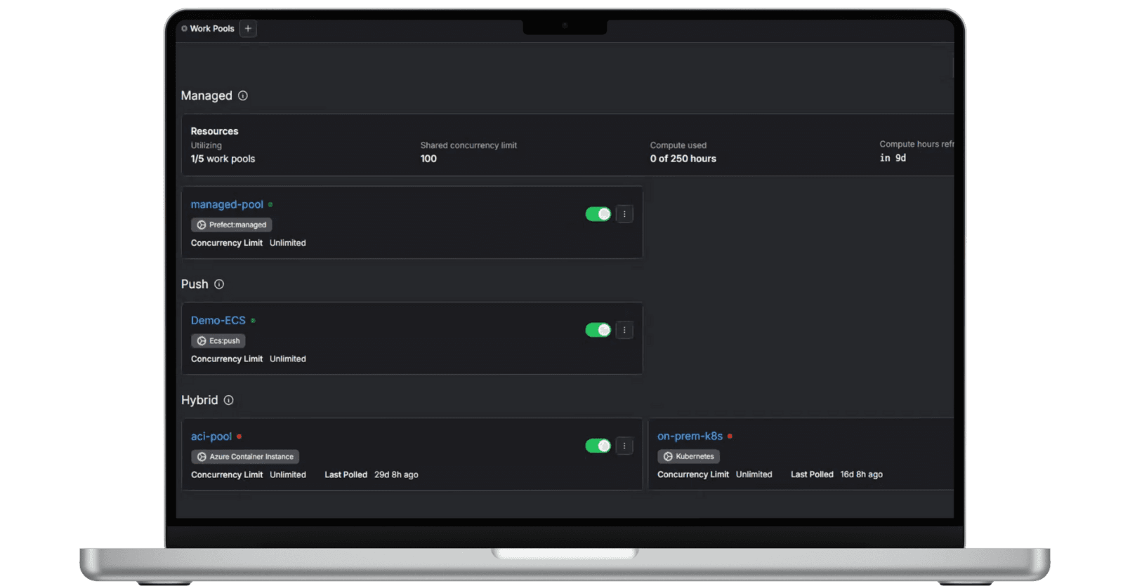
Task: Select the Work Pools breadcrumb title
Action: click(211, 29)
